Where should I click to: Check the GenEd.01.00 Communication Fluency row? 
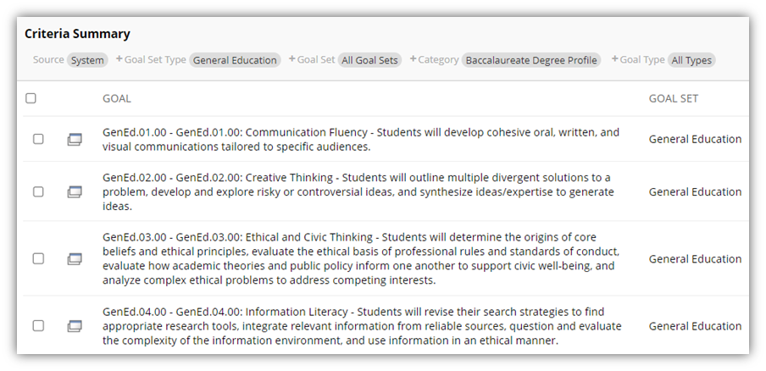[x=38, y=139]
